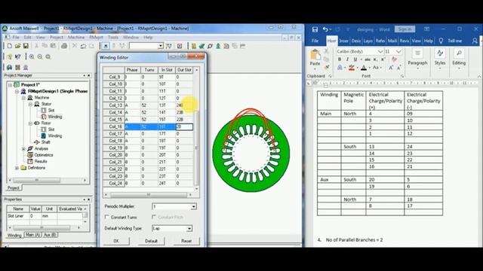Click the Out Slot cell of Coil_16

tap(184, 126)
